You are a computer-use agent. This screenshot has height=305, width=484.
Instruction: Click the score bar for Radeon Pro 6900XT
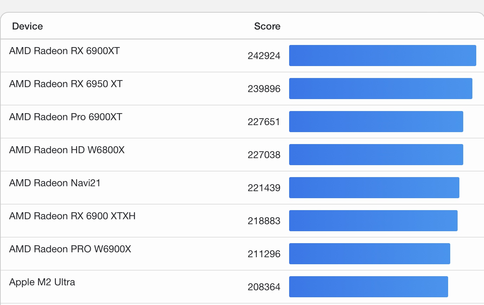(x=376, y=122)
